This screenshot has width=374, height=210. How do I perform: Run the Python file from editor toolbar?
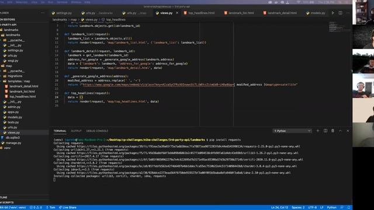(x=333, y=13)
